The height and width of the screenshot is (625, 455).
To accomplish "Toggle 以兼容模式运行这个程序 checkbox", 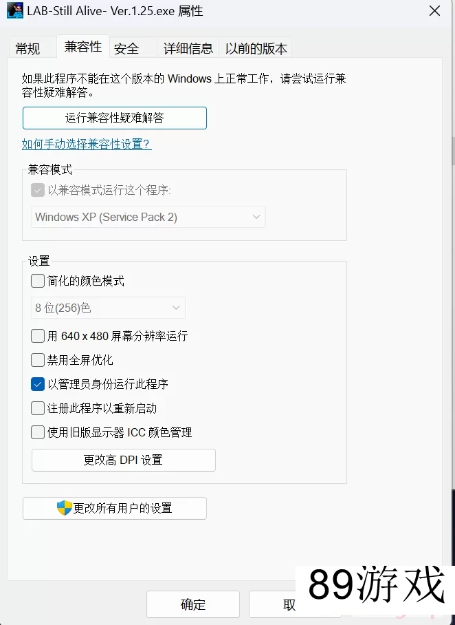I will click(x=38, y=190).
